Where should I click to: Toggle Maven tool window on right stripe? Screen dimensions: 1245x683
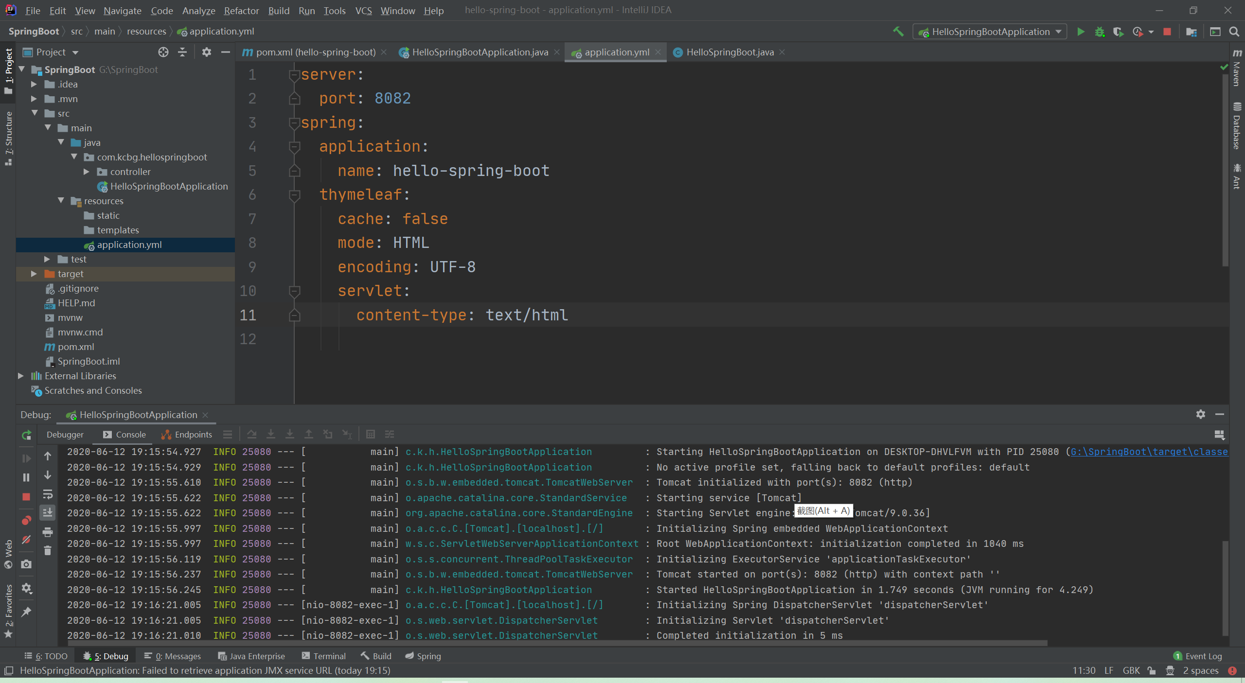point(1237,68)
